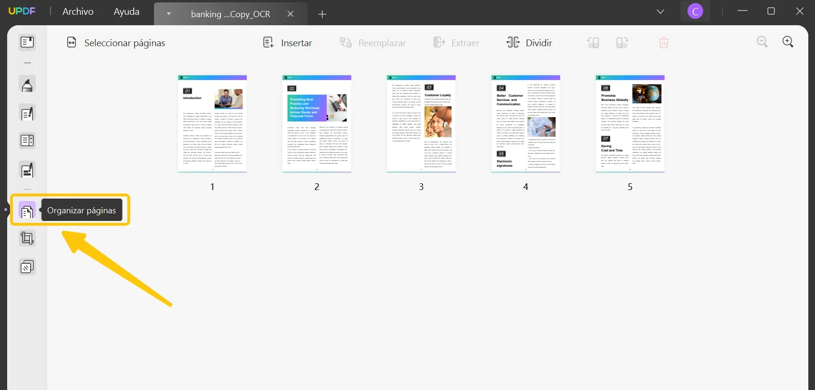The image size is (815, 390).
Task: Select the Comment highlighter tool icon
Action: 27,84
